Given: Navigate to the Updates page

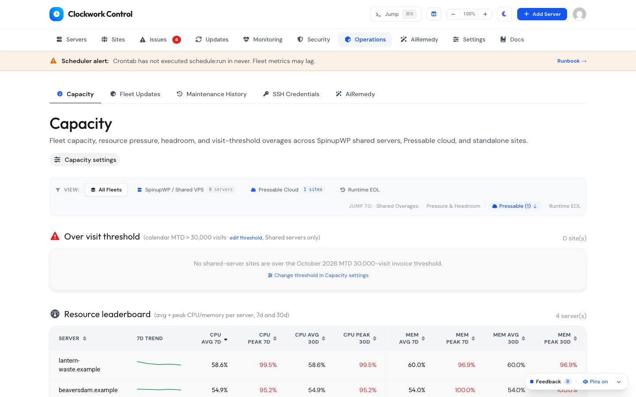Looking at the screenshot, I should tap(212, 40).
